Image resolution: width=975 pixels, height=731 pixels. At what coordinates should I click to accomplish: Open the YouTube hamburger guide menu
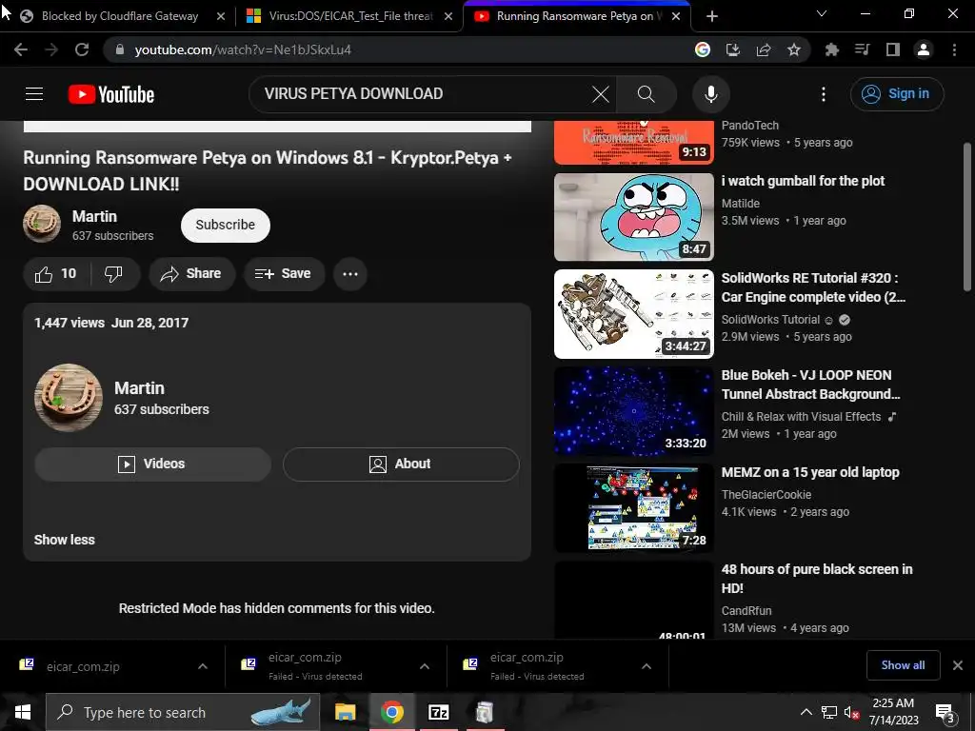point(34,94)
